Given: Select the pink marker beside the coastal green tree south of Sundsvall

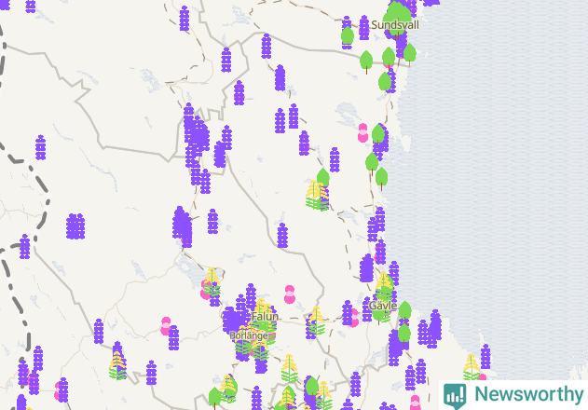Looking at the screenshot, I should point(362,133).
